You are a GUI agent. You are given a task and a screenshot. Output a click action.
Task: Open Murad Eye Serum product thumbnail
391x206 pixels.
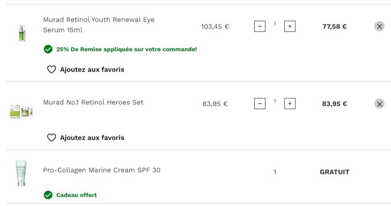[22, 33]
